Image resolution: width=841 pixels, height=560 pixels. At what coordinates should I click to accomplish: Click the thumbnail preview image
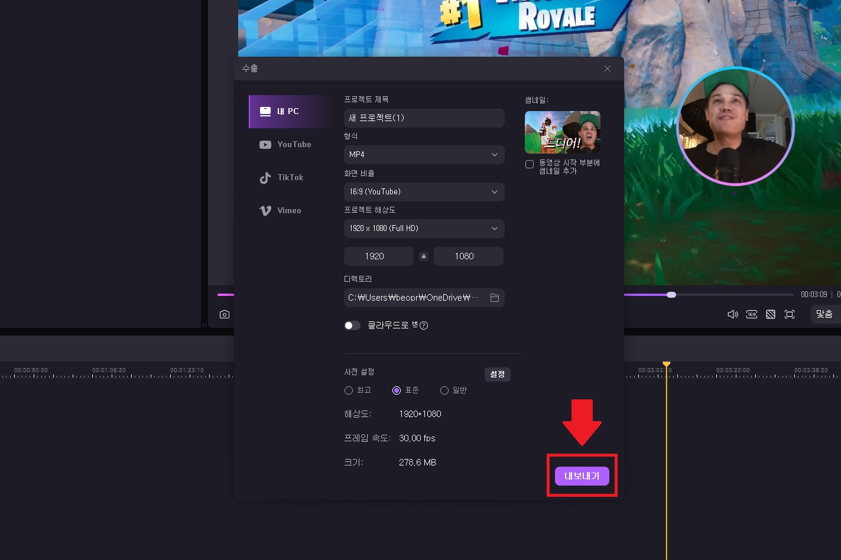[563, 132]
